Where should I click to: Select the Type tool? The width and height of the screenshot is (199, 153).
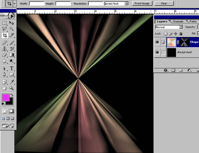(12, 69)
